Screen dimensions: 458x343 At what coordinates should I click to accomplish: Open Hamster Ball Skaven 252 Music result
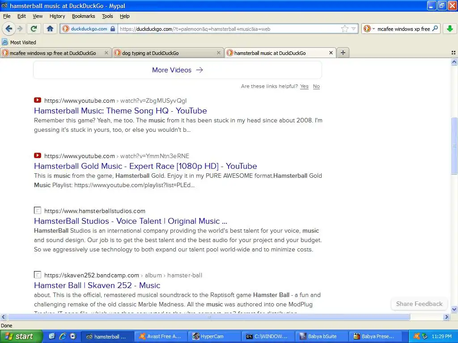pyautogui.click(x=97, y=285)
